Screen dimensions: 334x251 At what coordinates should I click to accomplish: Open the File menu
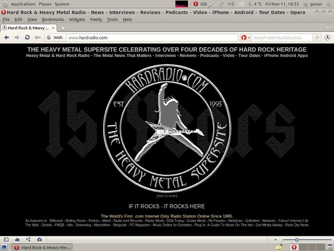point(6,20)
